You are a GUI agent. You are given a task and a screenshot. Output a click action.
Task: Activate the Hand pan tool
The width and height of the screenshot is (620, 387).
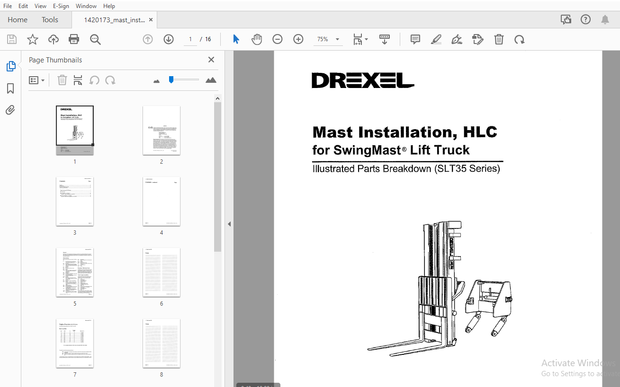click(x=257, y=39)
